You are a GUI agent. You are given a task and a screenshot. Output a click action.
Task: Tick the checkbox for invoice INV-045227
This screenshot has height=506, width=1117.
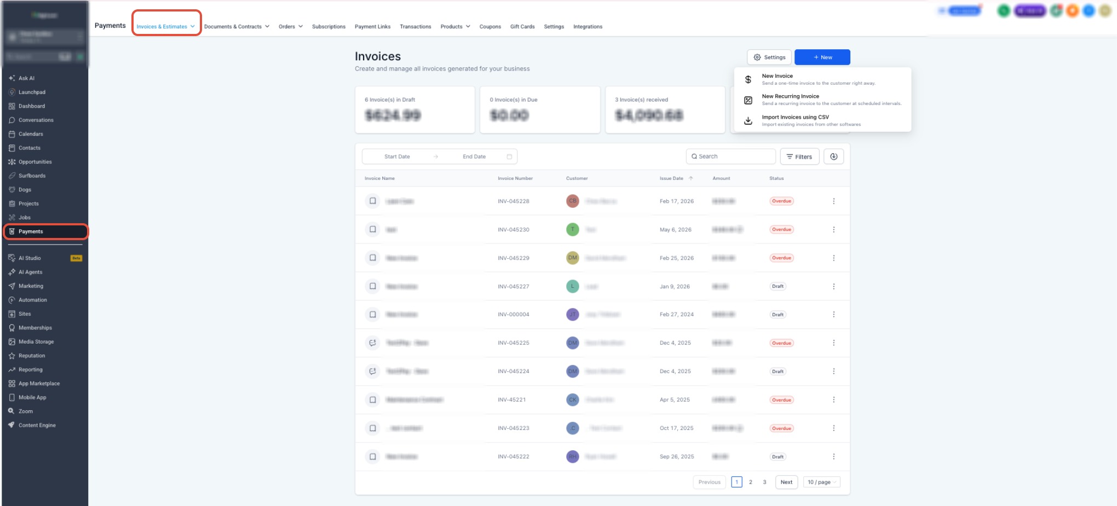(372, 286)
